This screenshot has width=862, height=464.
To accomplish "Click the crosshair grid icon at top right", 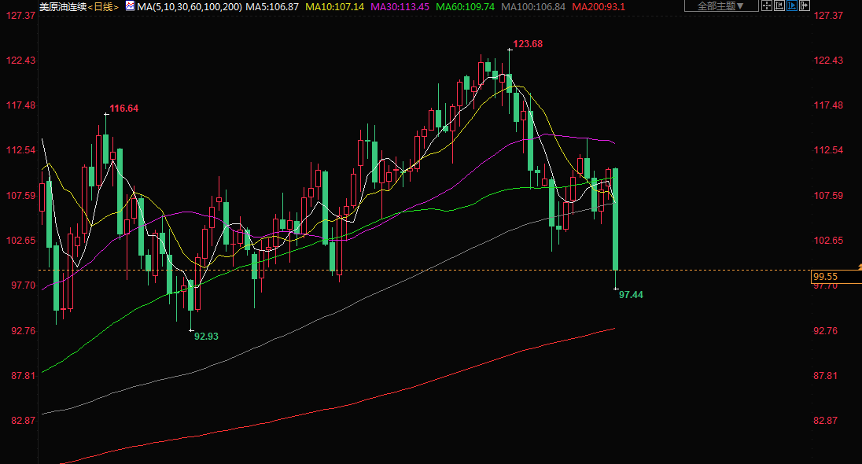I will pos(767,6).
